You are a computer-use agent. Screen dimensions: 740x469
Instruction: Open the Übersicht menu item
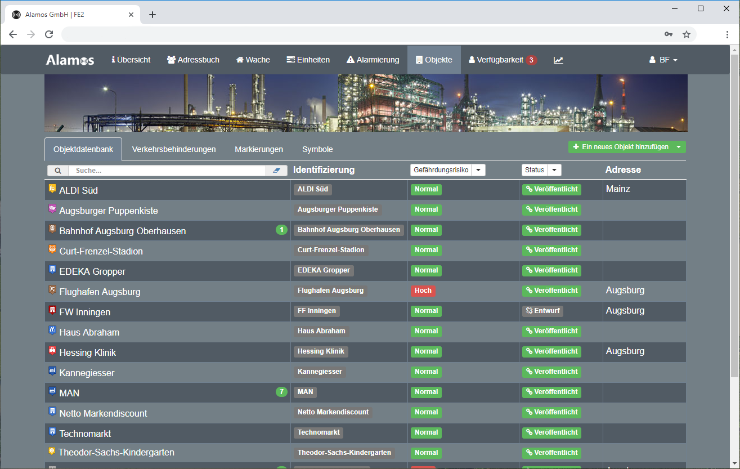coord(131,60)
